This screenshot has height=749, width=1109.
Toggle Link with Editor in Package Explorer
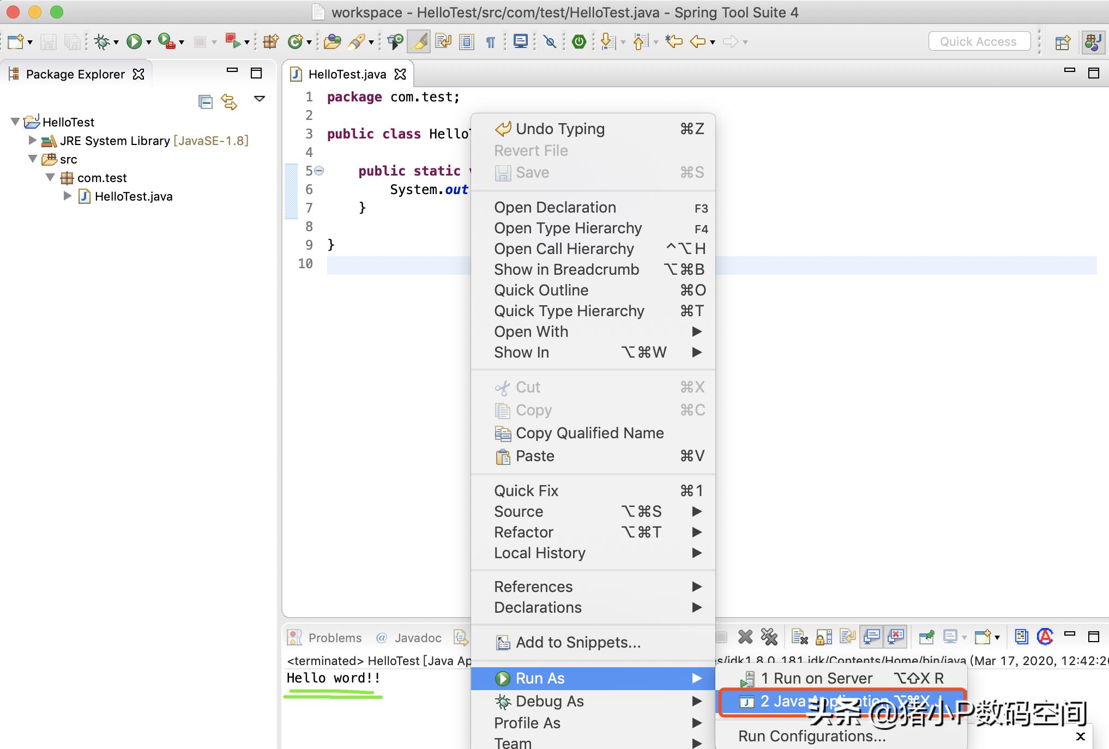pyautogui.click(x=229, y=101)
